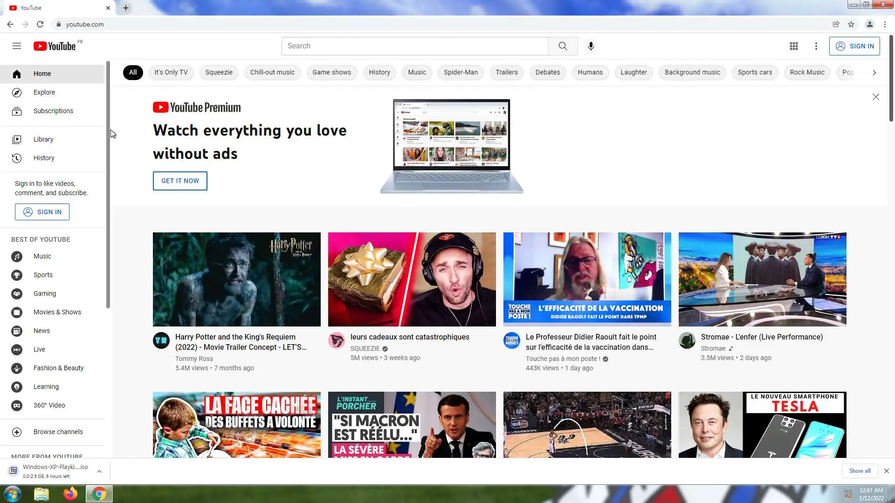The image size is (895, 503).
Task: Open the hamburger guide menu icon
Action: point(17,46)
